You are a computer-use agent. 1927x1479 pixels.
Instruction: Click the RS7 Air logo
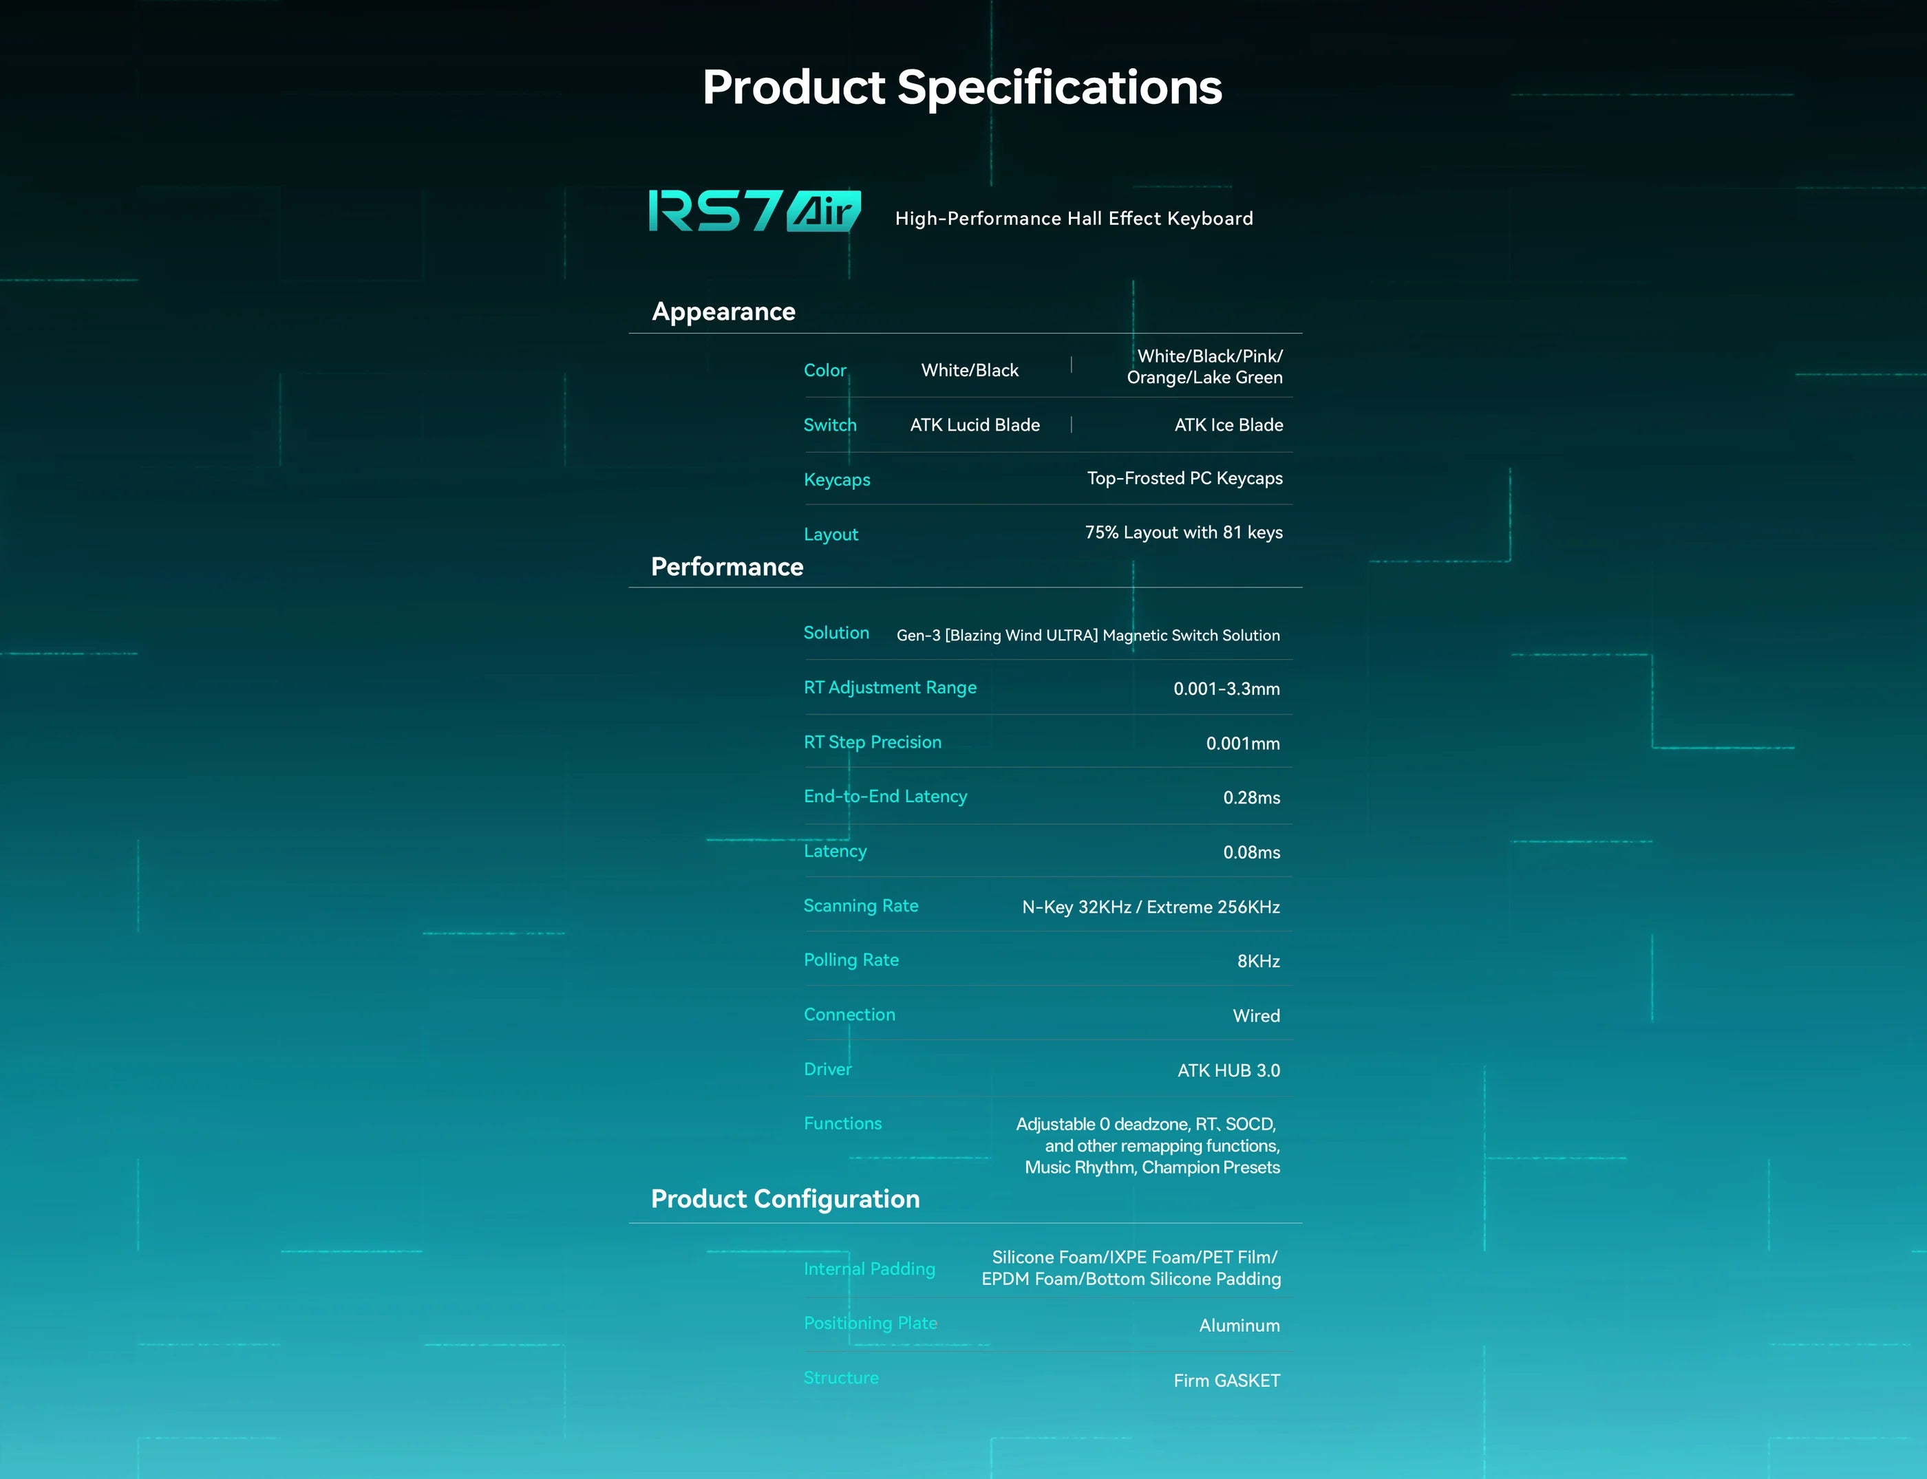click(x=755, y=211)
